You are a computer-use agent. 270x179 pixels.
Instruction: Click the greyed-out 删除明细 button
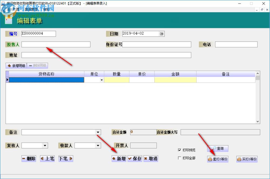point(38,66)
